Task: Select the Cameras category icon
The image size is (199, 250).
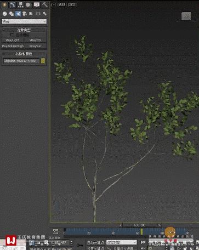Action: click(25, 14)
